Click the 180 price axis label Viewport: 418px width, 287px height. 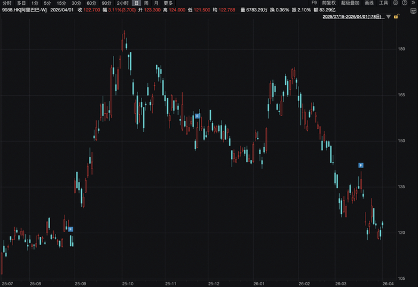[401, 49]
